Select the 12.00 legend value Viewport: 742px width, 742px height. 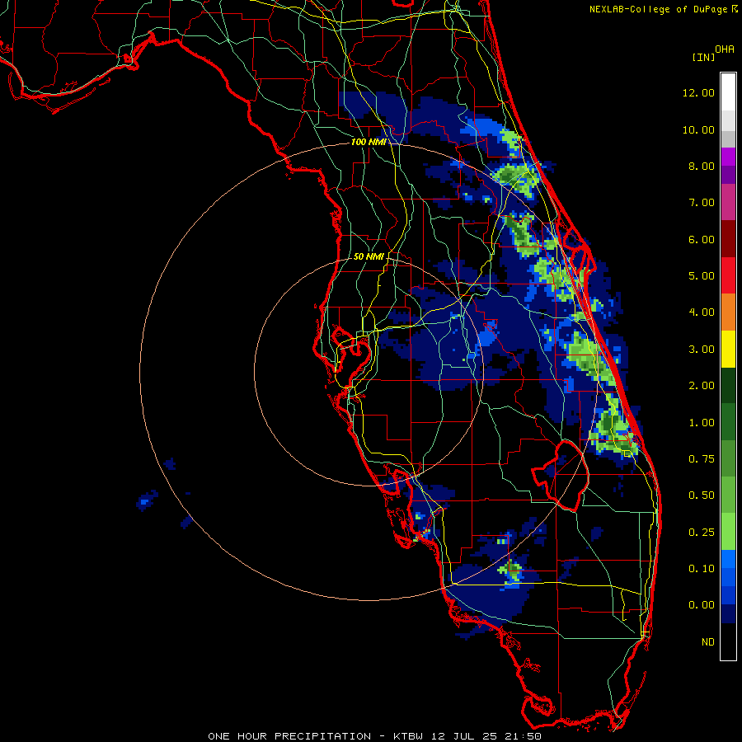click(x=698, y=92)
